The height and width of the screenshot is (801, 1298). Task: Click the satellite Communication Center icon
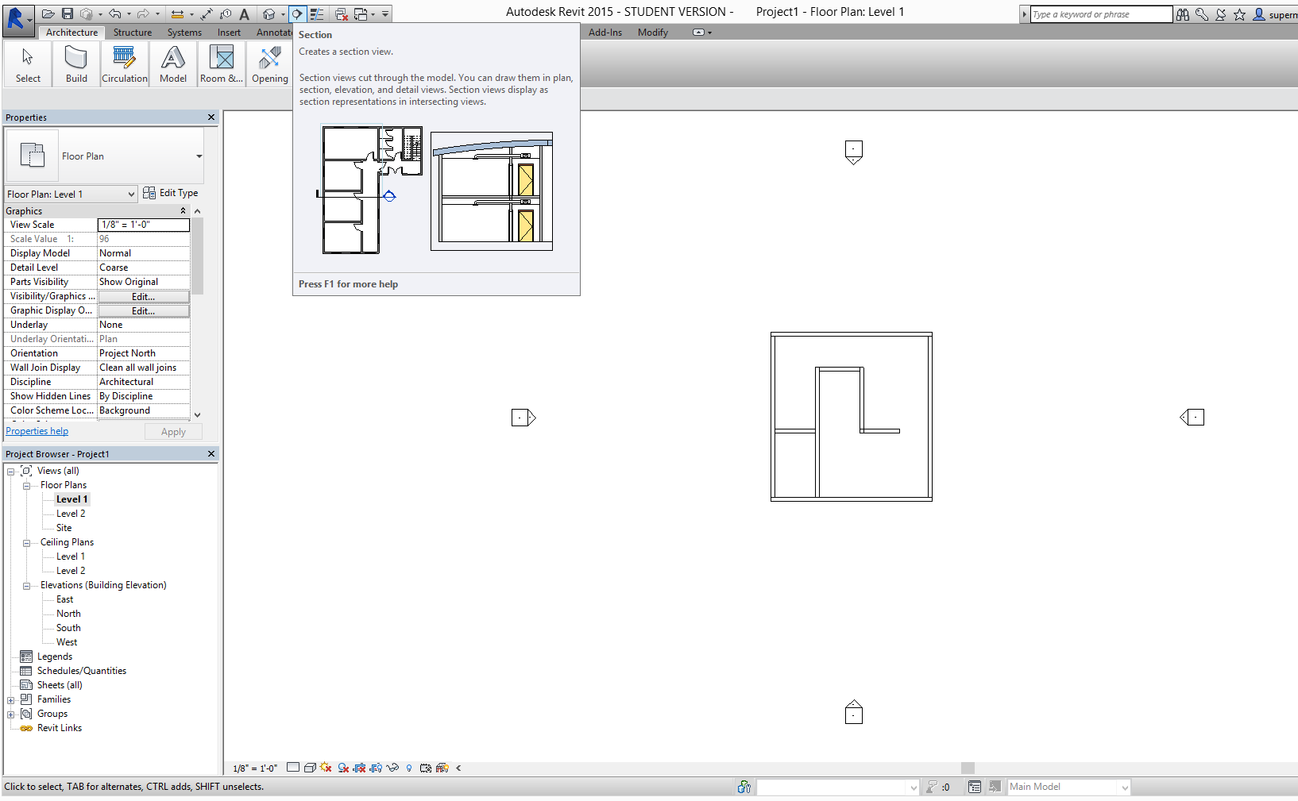(x=1221, y=14)
